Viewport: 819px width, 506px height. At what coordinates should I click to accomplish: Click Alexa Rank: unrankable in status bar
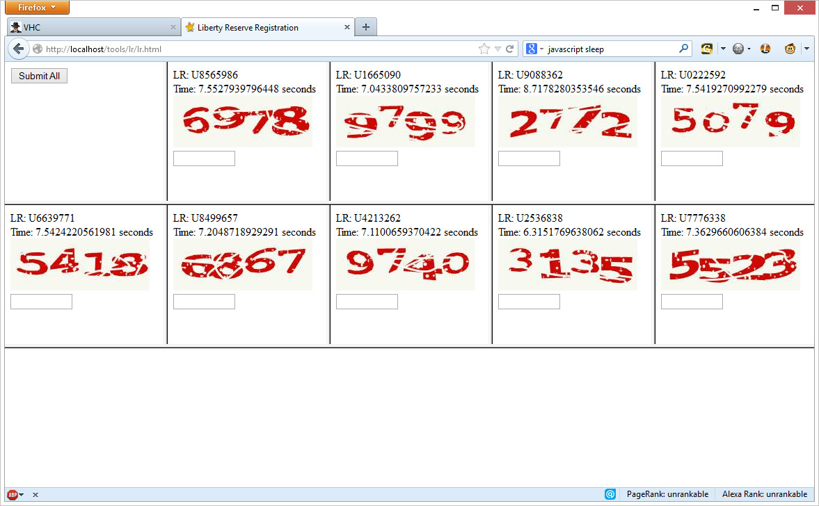pos(765,494)
